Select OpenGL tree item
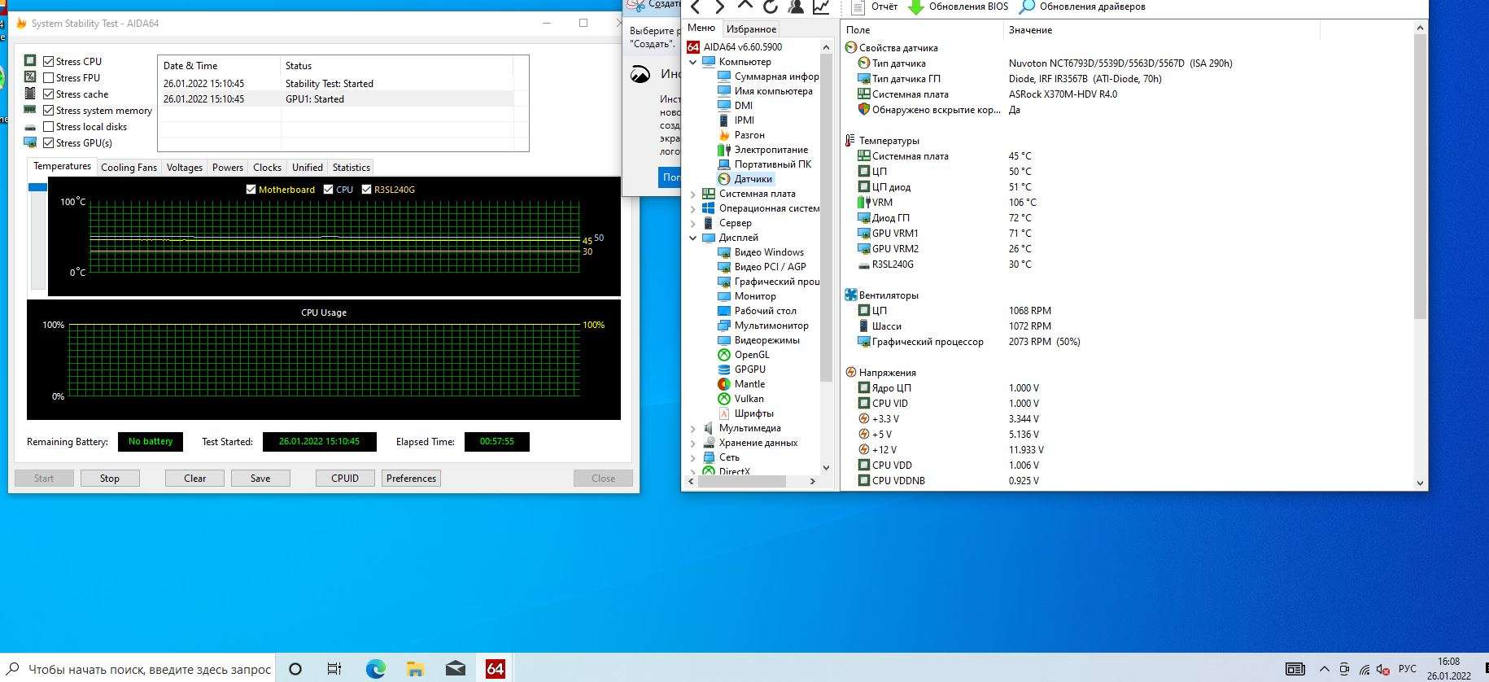 pyautogui.click(x=744, y=355)
